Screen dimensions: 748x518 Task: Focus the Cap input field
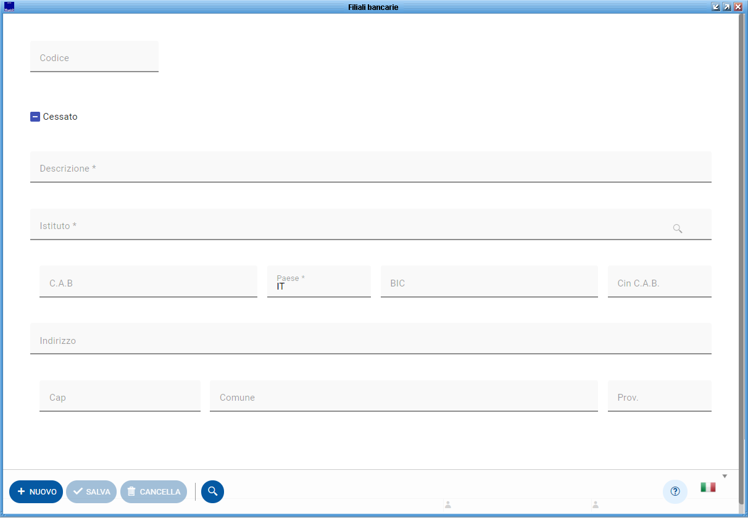(120, 396)
